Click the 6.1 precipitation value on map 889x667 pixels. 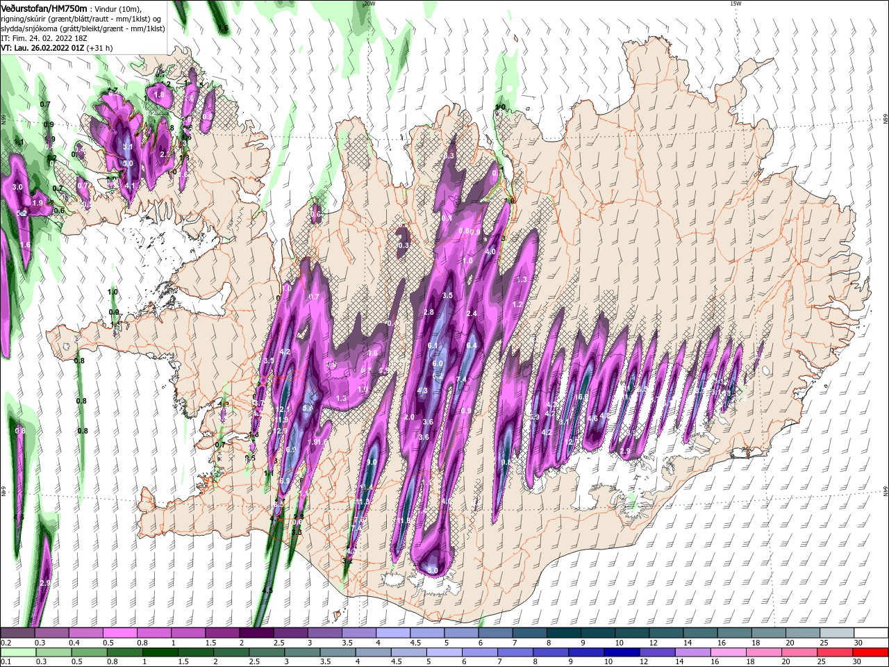[433, 345]
